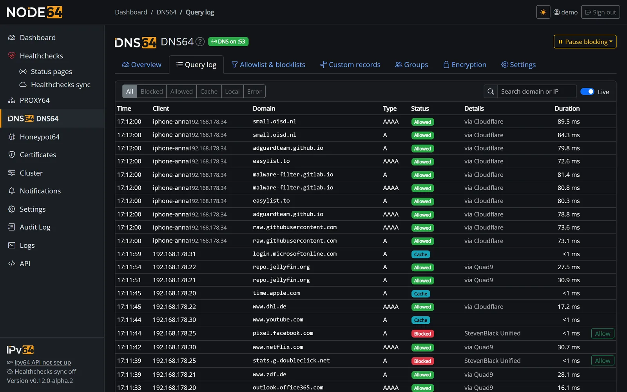Click the demo user icon
The height and width of the screenshot is (392, 627).
click(556, 12)
